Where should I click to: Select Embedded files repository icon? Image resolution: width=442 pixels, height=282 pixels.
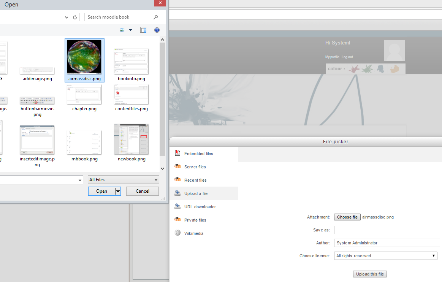coord(177,153)
